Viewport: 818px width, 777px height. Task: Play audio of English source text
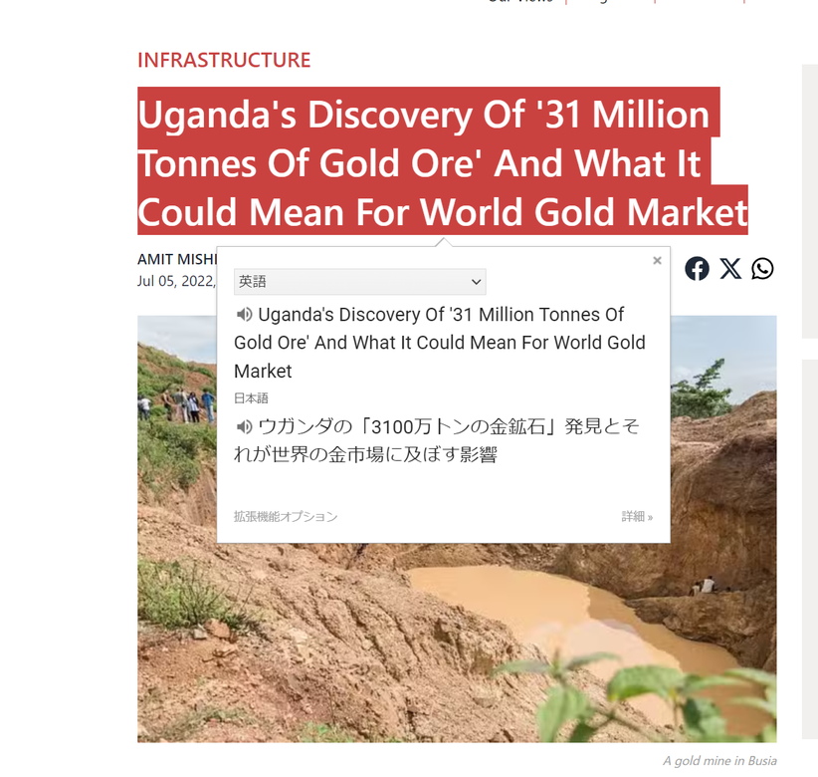[x=244, y=315]
